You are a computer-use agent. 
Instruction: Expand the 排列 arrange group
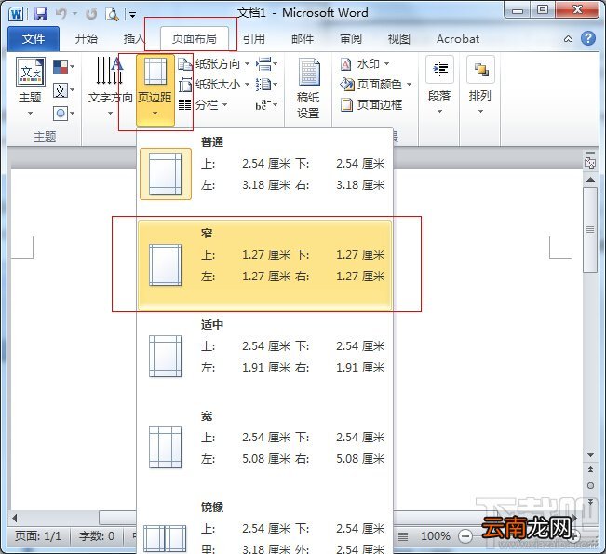(x=480, y=86)
